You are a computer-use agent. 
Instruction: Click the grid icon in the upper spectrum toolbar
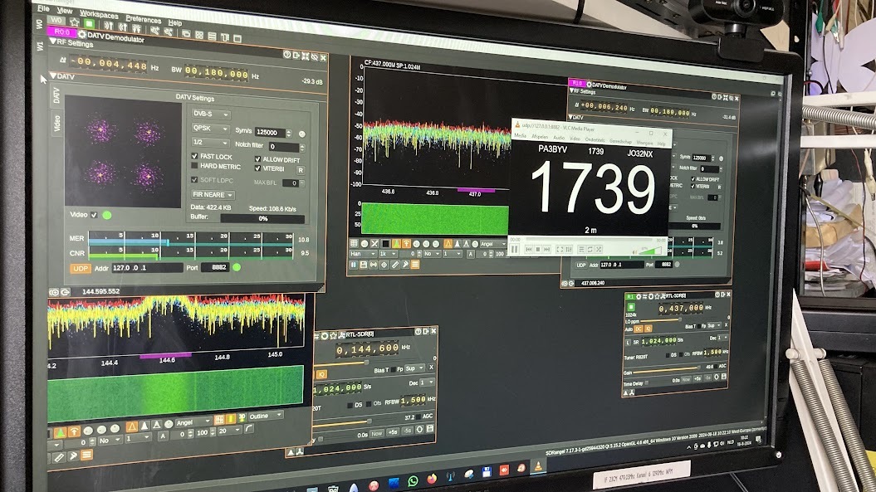tap(355, 243)
